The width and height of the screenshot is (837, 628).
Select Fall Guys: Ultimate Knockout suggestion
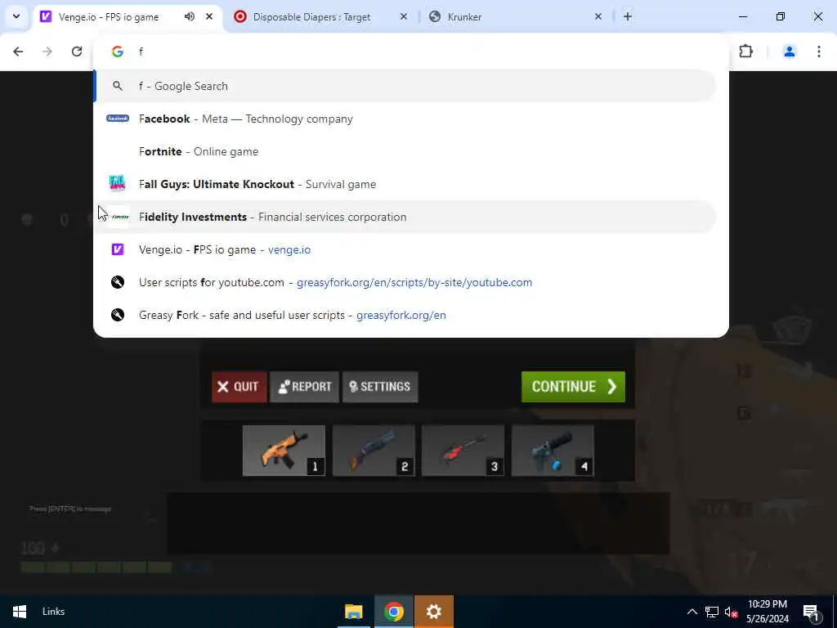[405, 184]
